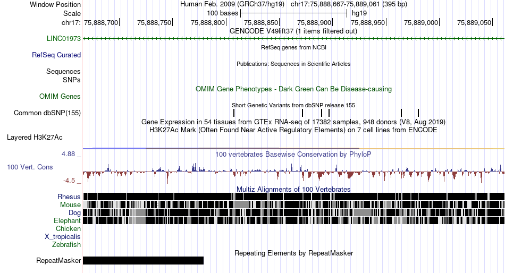The height and width of the screenshot is (273, 505).
Task: Click the PhyloP minimum value -4.5
Action: (69, 180)
